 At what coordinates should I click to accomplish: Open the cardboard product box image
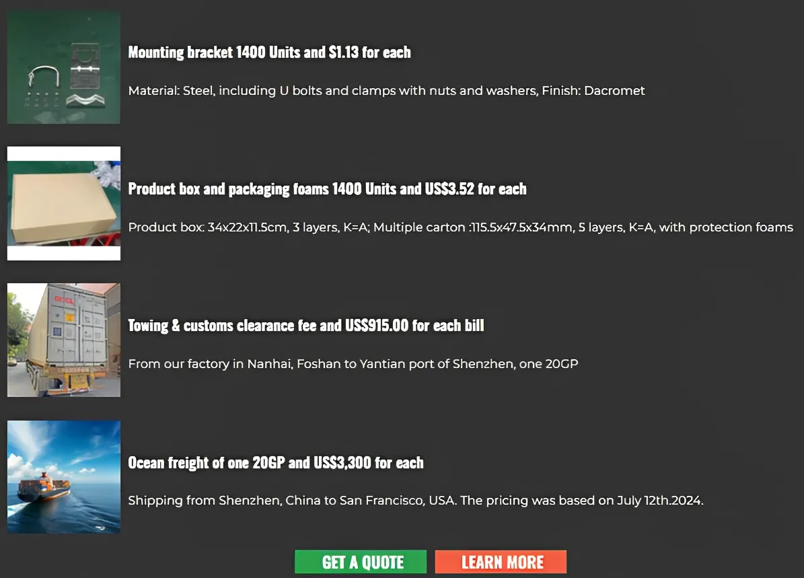pyautogui.click(x=64, y=203)
